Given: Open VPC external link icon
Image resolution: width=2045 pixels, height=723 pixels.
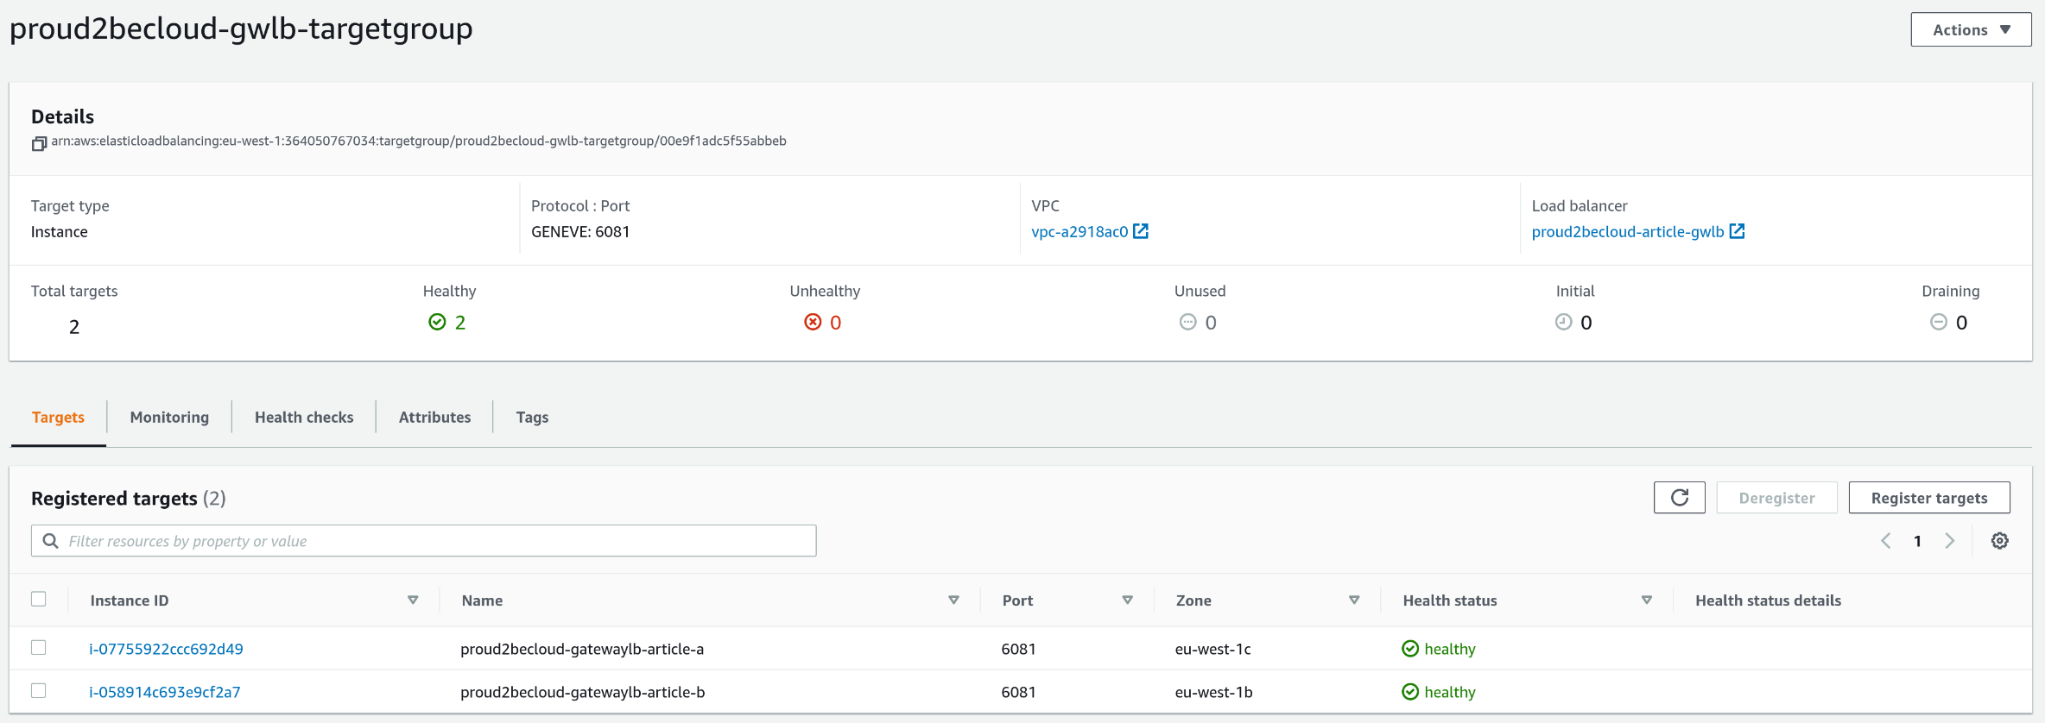Looking at the screenshot, I should coord(1141,231).
